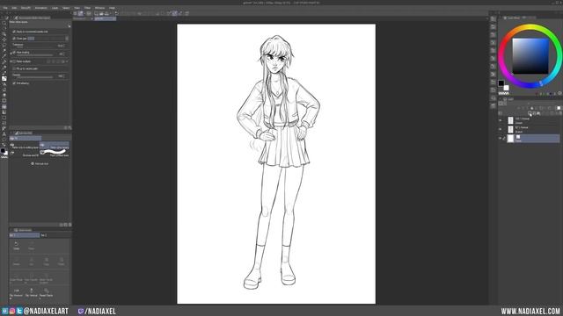Select the black main color swatch
The image size is (563, 316).
coord(501,83)
